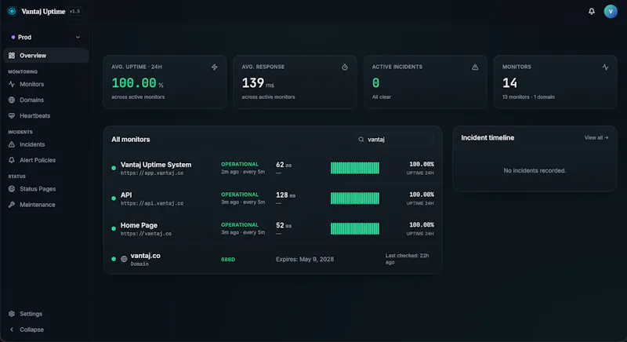Click the green status dot of vantaj.co
The image size is (627, 342).
click(x=114, y=259)
